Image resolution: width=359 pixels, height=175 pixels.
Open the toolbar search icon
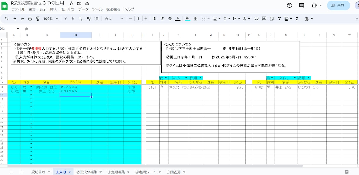tap(6, 19)
